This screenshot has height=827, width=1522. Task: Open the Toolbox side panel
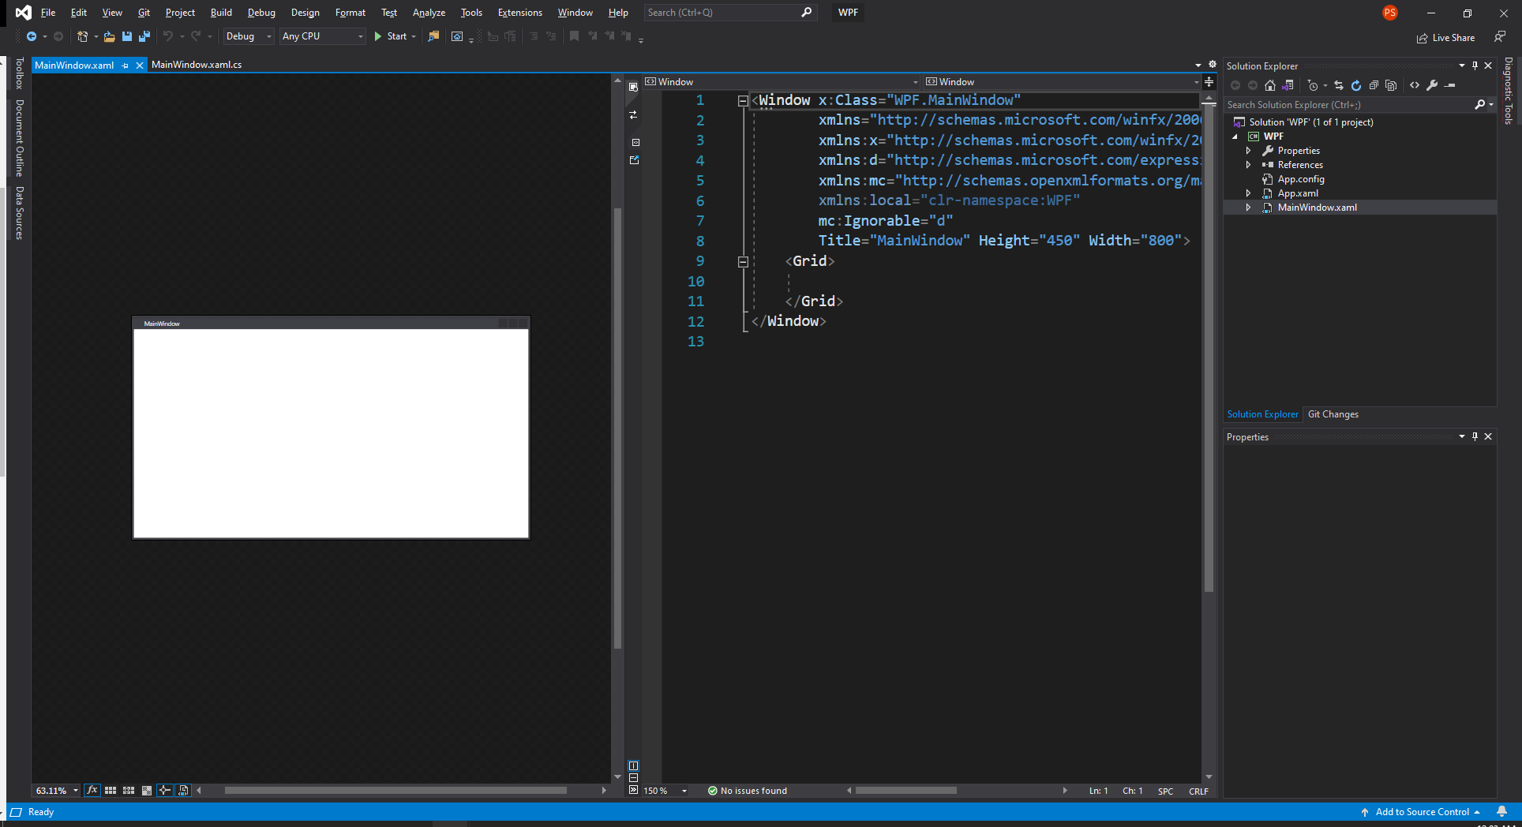20,73
